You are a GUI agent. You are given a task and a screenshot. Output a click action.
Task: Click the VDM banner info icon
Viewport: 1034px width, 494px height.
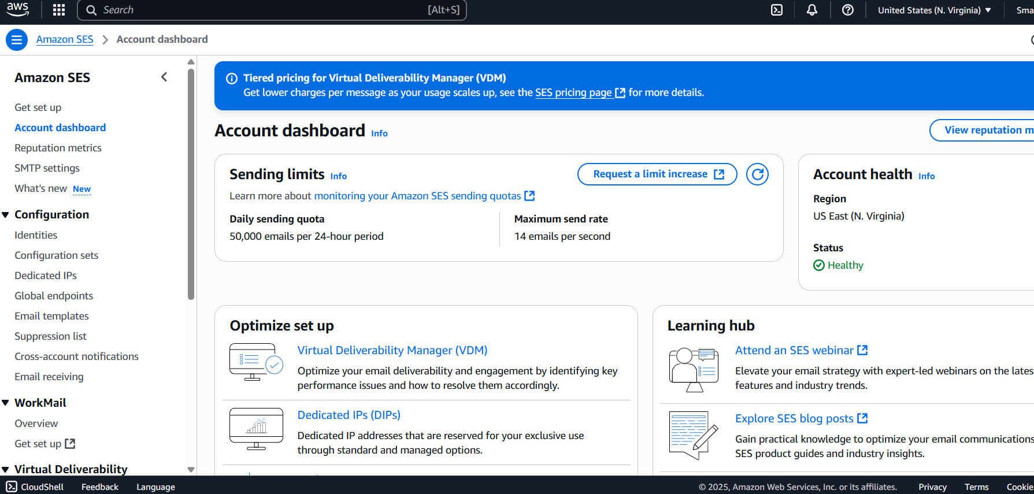(x=231, y=79)
